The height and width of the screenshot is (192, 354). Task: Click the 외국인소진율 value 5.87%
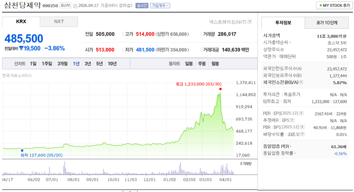340,83
